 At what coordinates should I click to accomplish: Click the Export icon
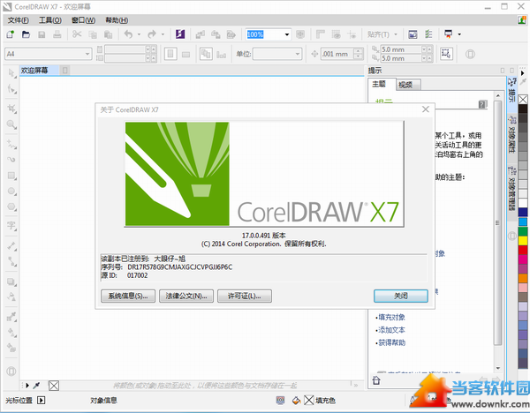point(216,34)
